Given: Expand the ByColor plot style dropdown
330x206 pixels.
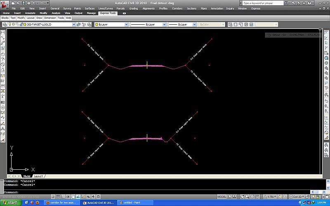Looking at the screenshot, I should tap(223, 25).
